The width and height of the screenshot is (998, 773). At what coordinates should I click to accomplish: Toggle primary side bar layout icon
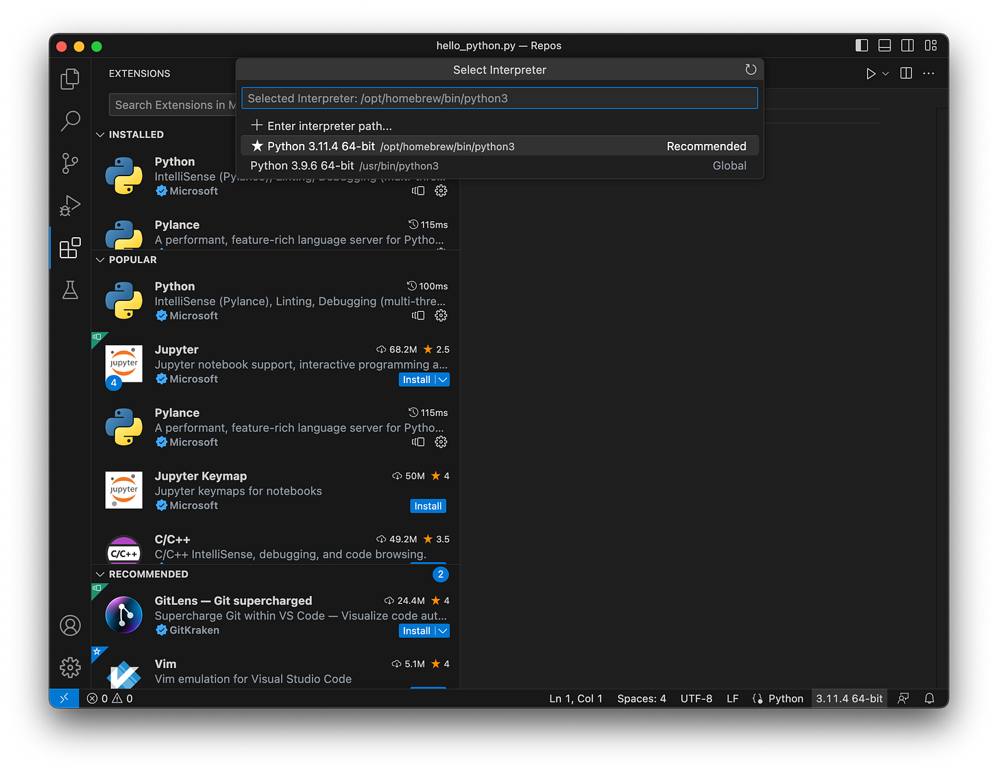[x=862, y=45]
